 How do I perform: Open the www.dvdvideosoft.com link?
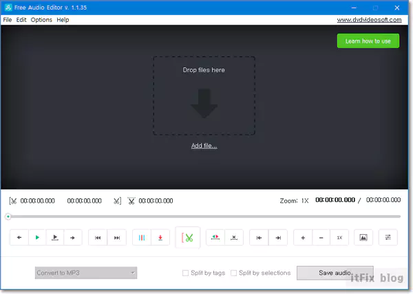click(x=369, y=20)
